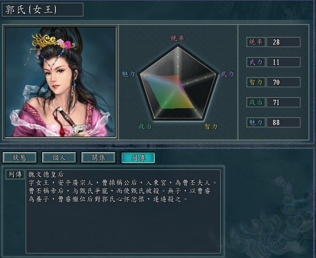Click the highlighted 列傳 tab

pos(138,158)
